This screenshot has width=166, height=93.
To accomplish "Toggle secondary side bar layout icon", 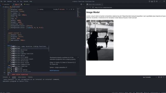I will pos(154,1).
